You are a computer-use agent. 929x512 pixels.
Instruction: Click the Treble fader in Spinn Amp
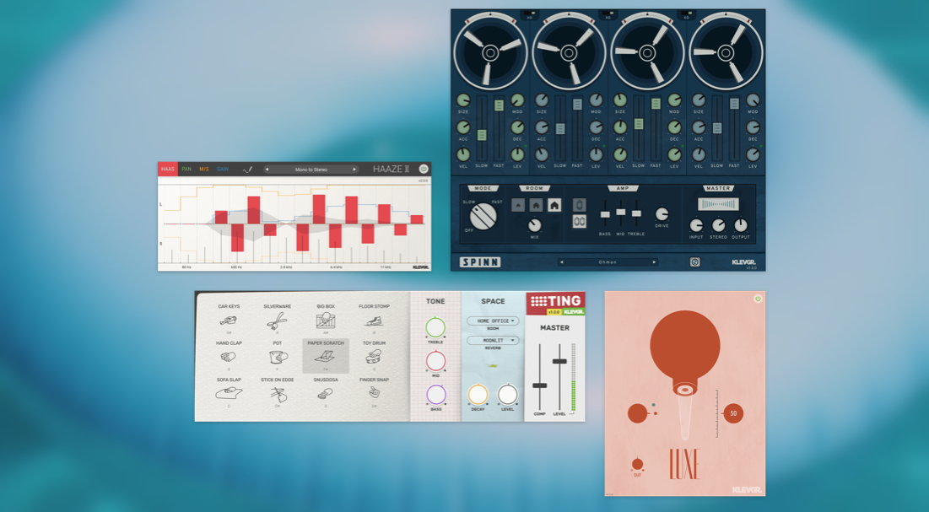coord(636,213)
